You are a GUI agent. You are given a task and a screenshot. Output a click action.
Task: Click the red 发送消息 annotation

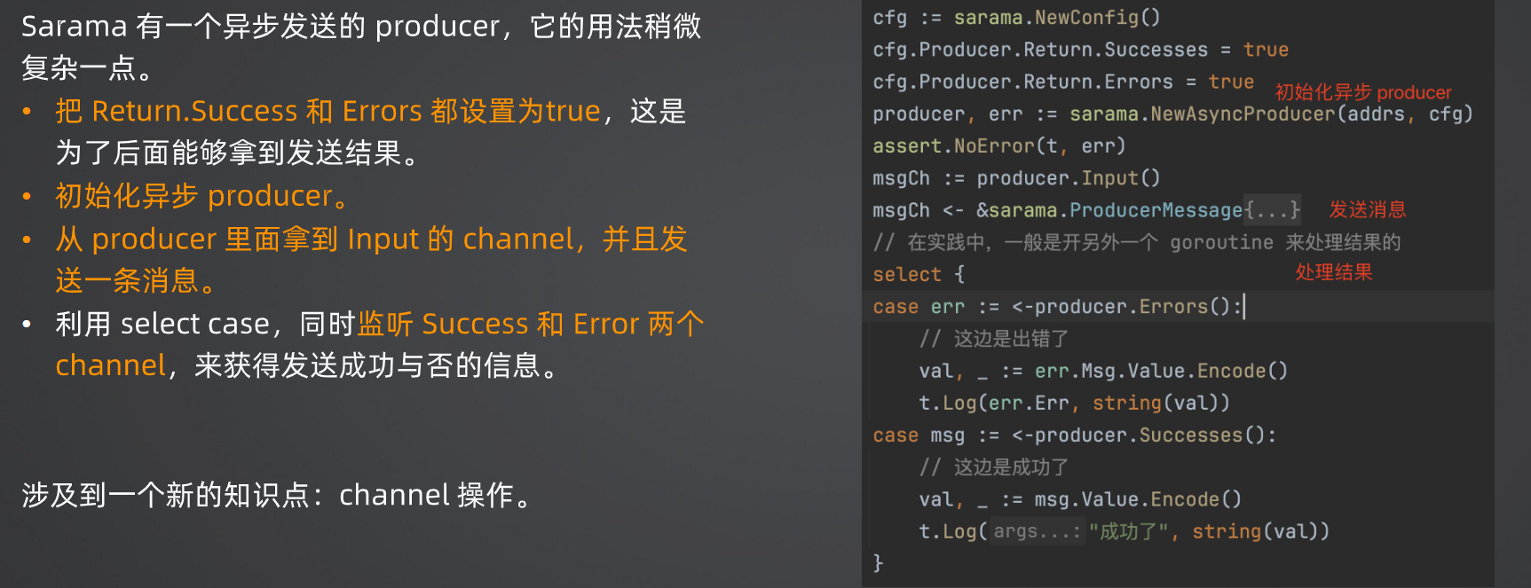coord(1368,209)
